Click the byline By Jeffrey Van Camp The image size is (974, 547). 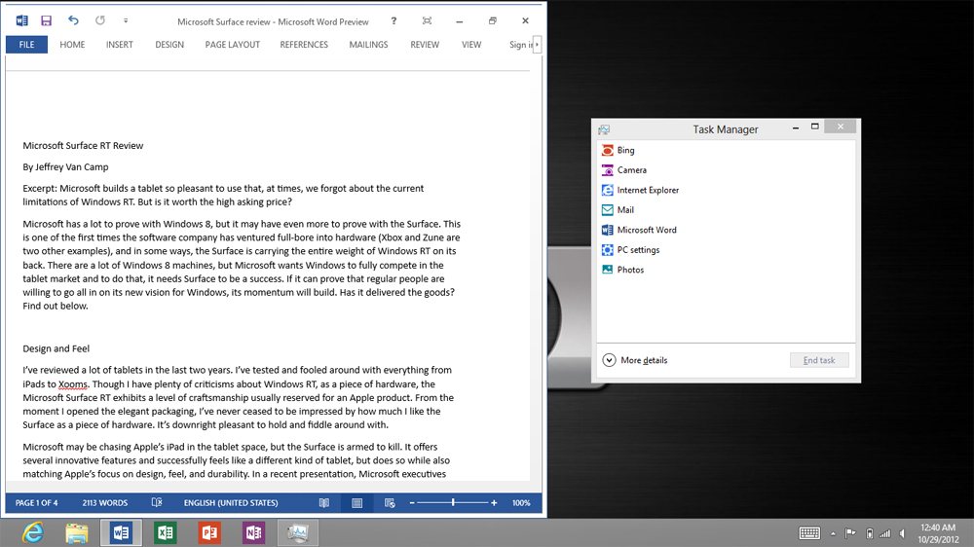click(66, 167)
